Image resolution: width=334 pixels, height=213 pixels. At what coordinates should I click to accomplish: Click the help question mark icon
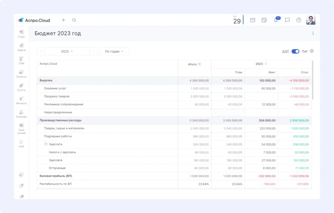tap(298, 20)
